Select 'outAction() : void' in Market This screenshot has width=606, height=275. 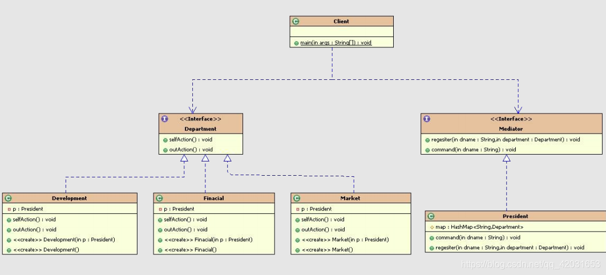coord(323,230)
